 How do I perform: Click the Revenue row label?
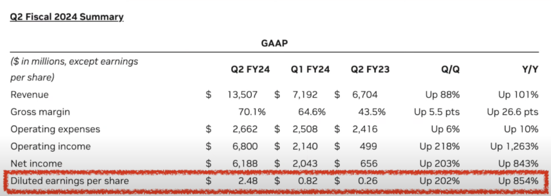[x=30, y=95]
